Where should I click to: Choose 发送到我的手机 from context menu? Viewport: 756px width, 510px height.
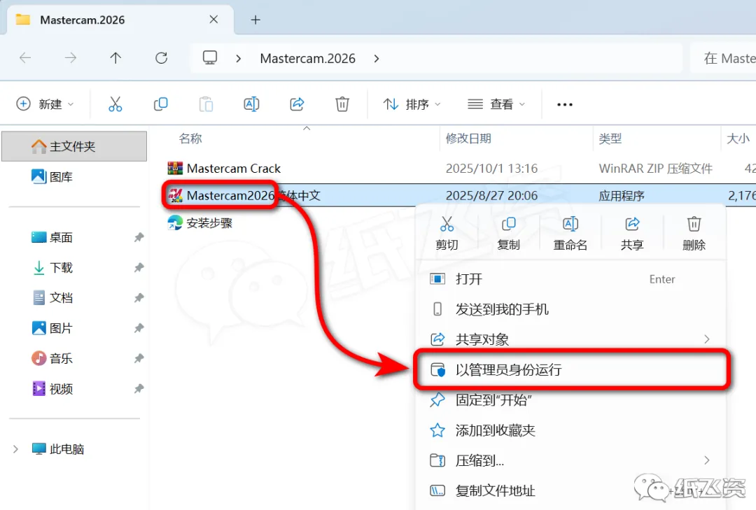tap(570, 309)
